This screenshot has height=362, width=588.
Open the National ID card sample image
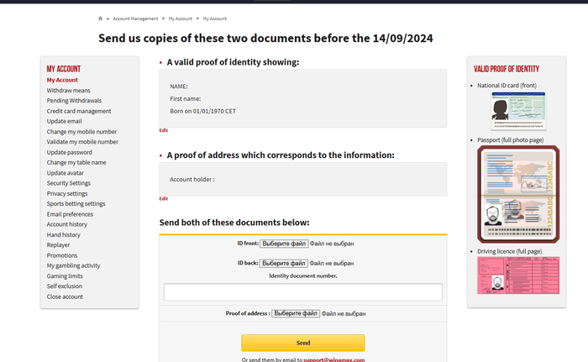tap(512, 109)
